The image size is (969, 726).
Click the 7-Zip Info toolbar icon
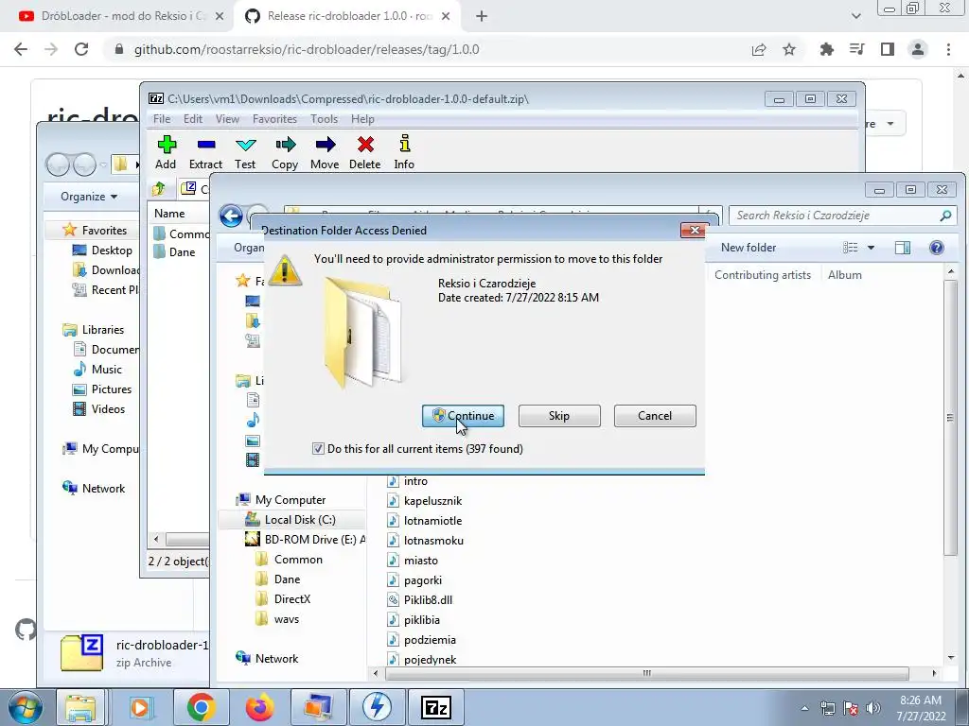[404, 144]
